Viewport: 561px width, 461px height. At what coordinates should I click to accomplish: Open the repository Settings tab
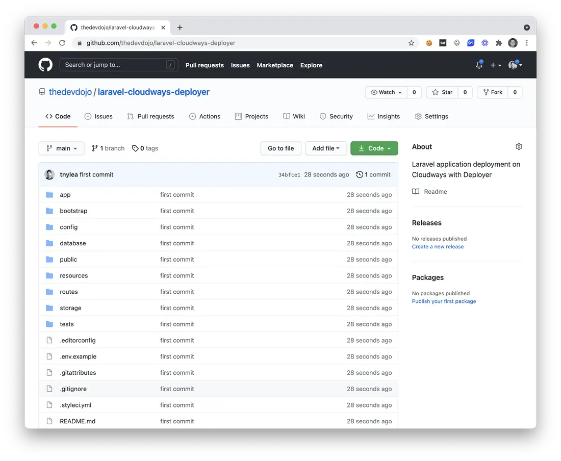pyautogui.click(x=431, y=117)
